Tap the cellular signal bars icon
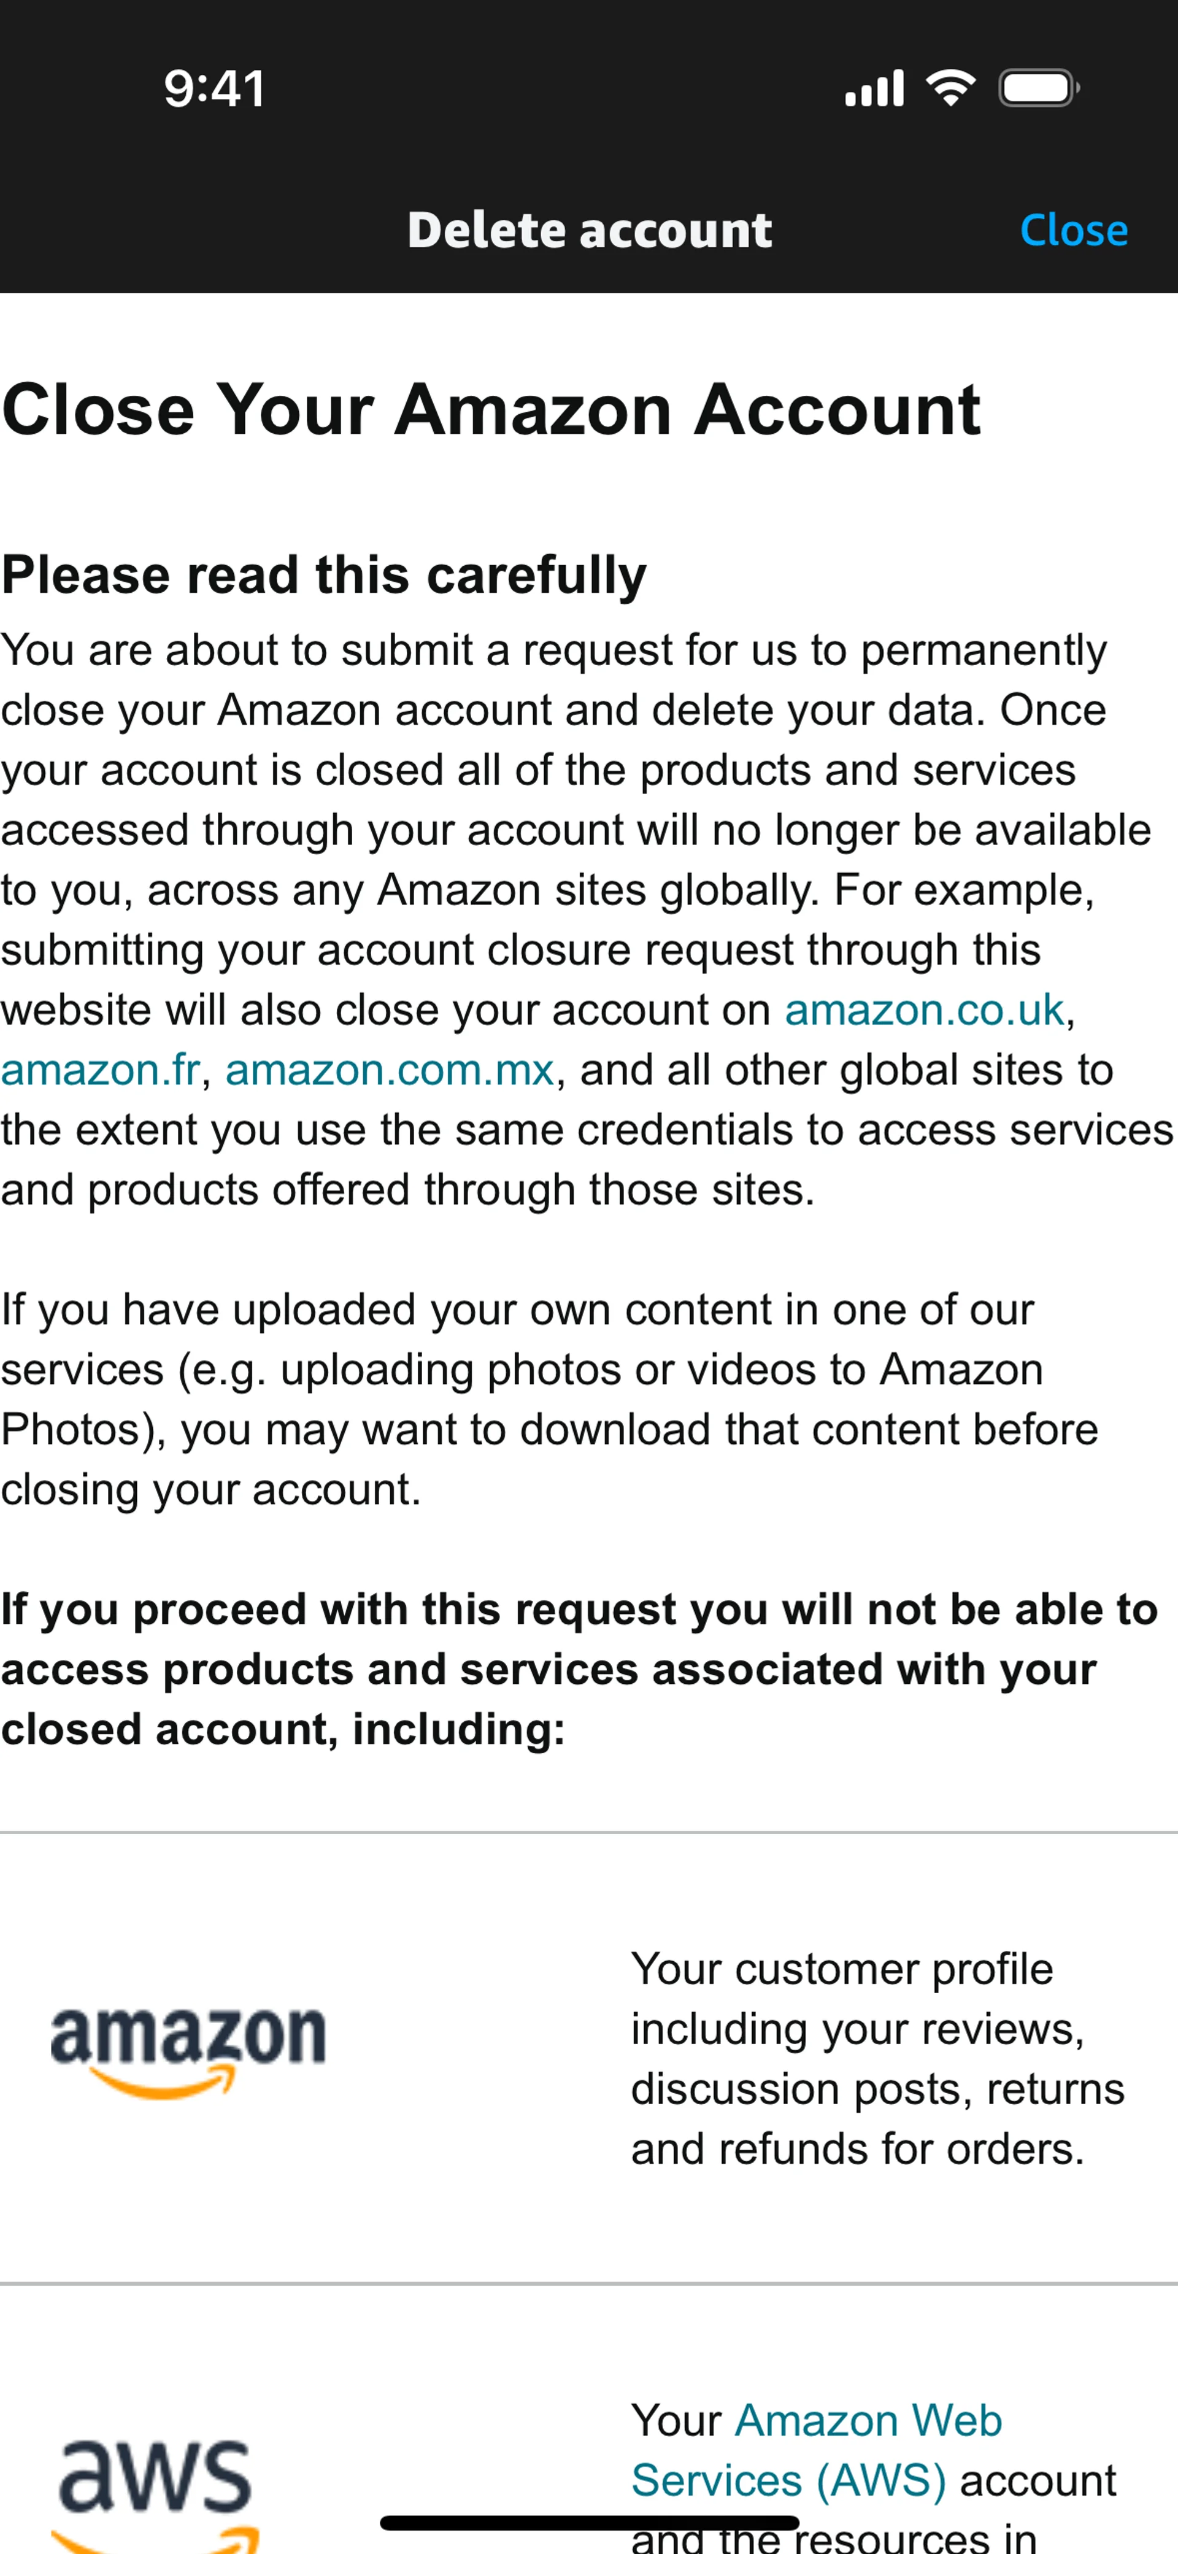 point(874,88)
